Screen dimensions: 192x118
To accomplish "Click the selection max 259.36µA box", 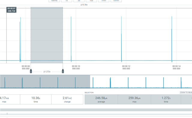I will [x=134, y=99].
